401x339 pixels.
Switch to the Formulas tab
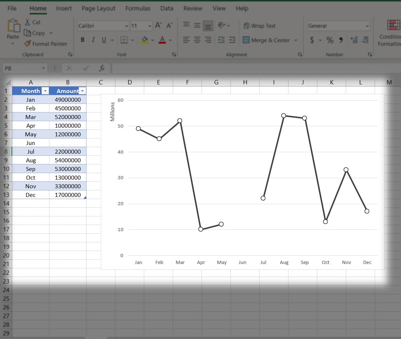click(x=137, y=8)
